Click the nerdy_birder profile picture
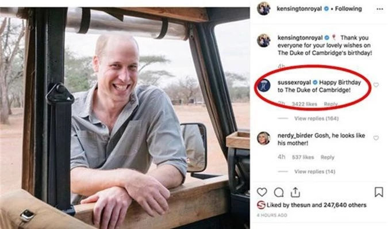Screen dimensions: 388x229 click(263, 138)
